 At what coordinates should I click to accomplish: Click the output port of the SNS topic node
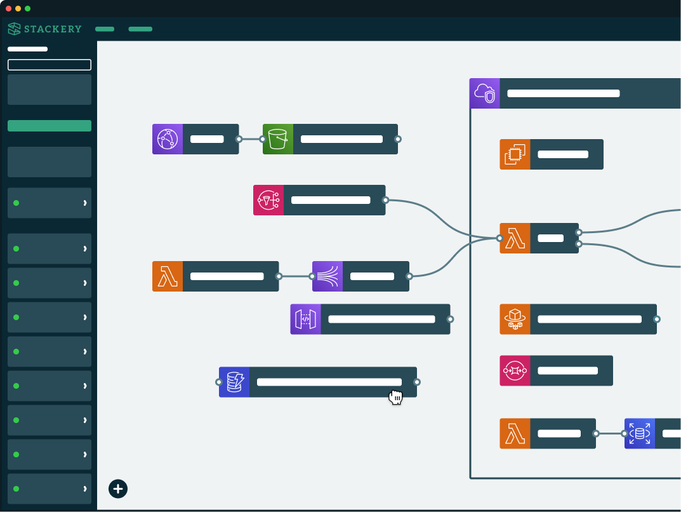coord(386,200)
